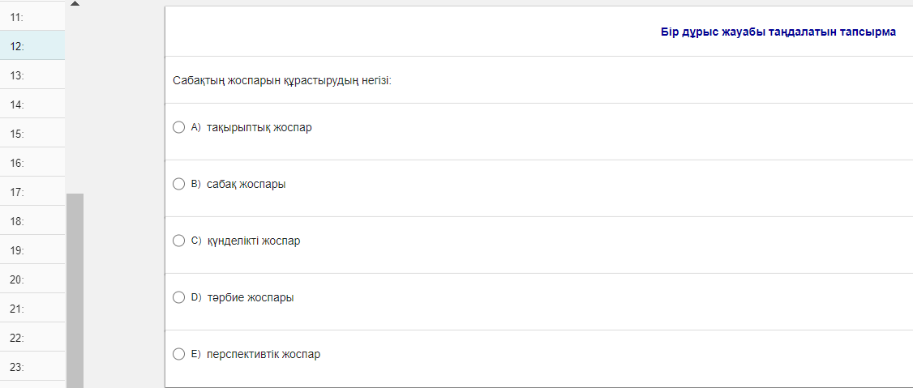Navigate to question 16
This screenshot has width=913, height=388.
click(x=32, y=162)
